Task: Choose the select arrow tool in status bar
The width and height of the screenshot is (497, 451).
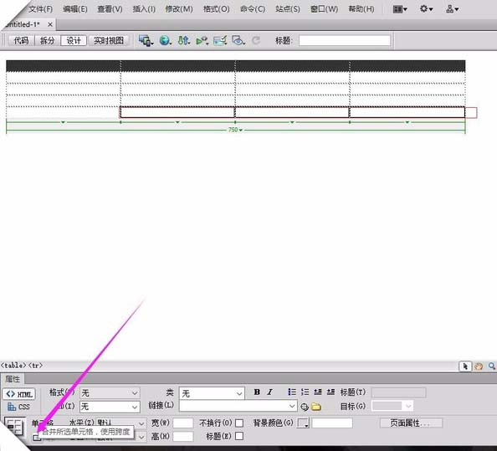Action: pyautogui.click(x=465, y=366)
